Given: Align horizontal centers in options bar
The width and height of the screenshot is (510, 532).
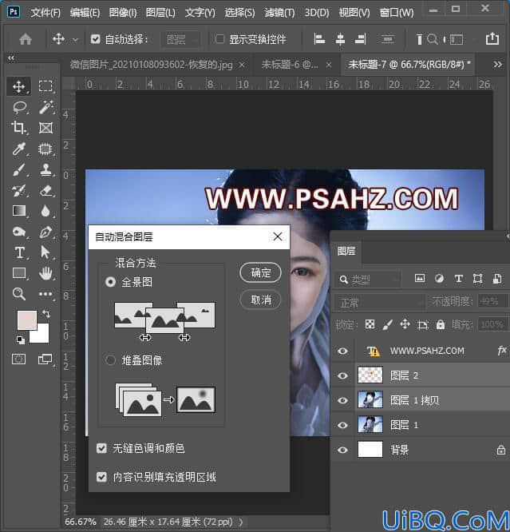Looking at the screenshot, I should (x=340, y=39).
